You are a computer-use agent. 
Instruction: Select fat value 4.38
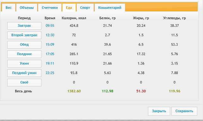pyautogui.click(x=141, y=73)
